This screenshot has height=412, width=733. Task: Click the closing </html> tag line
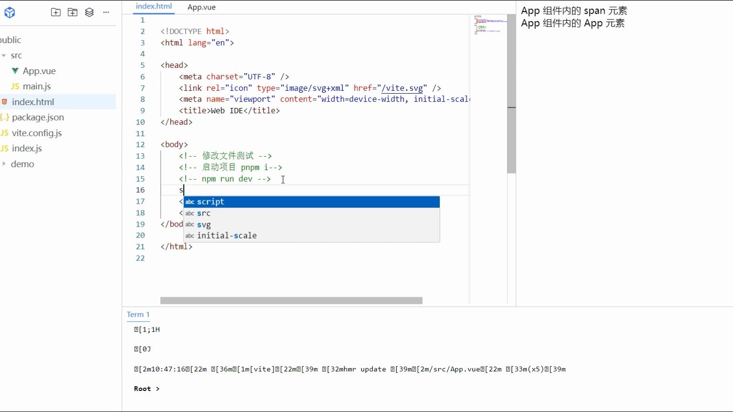[177, 247]
